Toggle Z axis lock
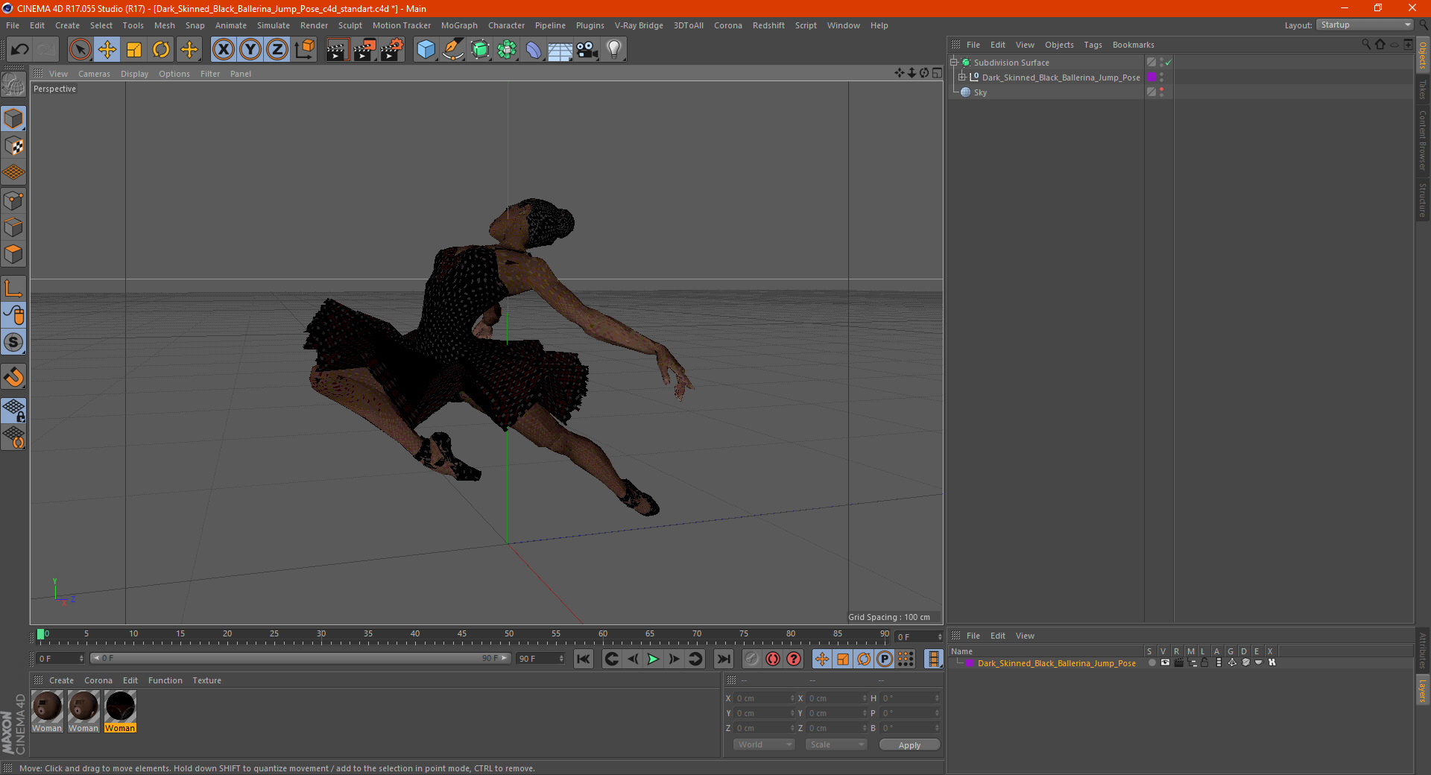The image size is (1431, 775). click(x=277, y=50)
